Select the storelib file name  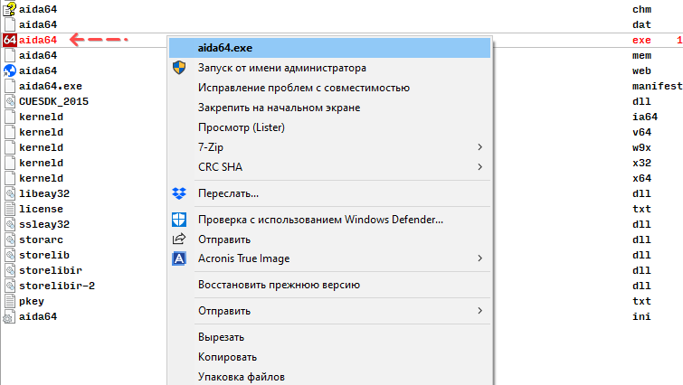(x=44, y=255)
